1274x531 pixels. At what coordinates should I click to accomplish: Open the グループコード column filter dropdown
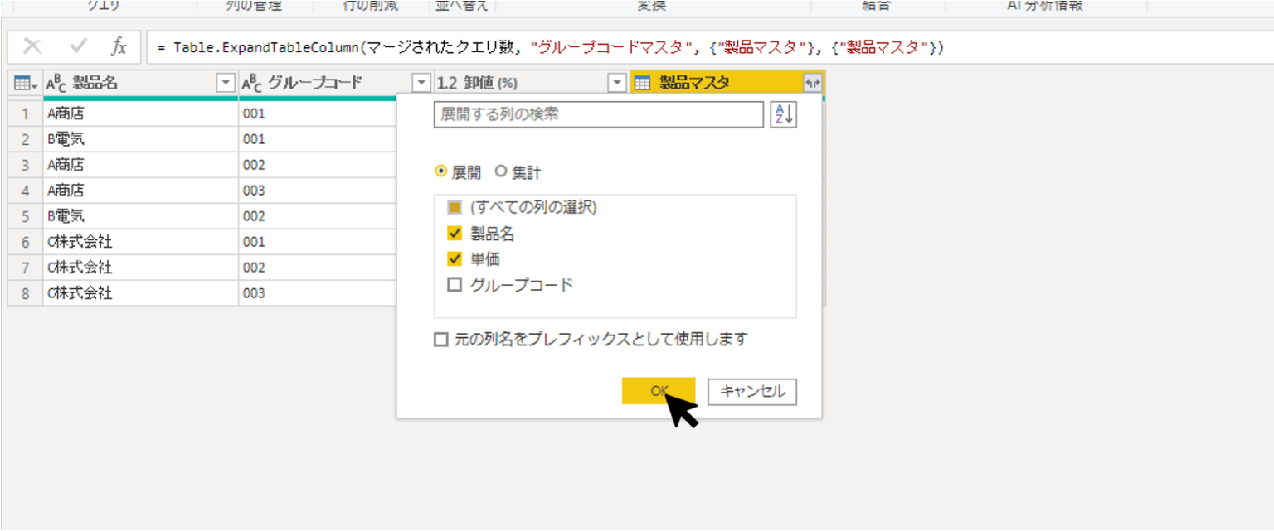421,83
